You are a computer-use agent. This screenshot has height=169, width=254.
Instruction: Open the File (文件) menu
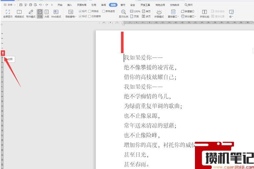pyautogui.click(x=8, y=5)
